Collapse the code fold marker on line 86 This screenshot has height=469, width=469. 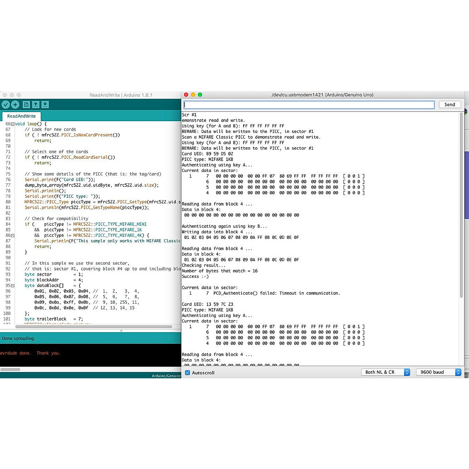[13, 236]
